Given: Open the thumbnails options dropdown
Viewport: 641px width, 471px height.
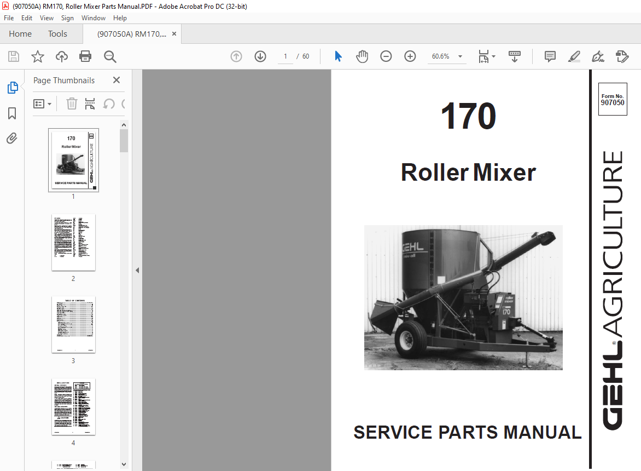Looking at the screenshot, I should pyautogui.click(x=42, y=104).
